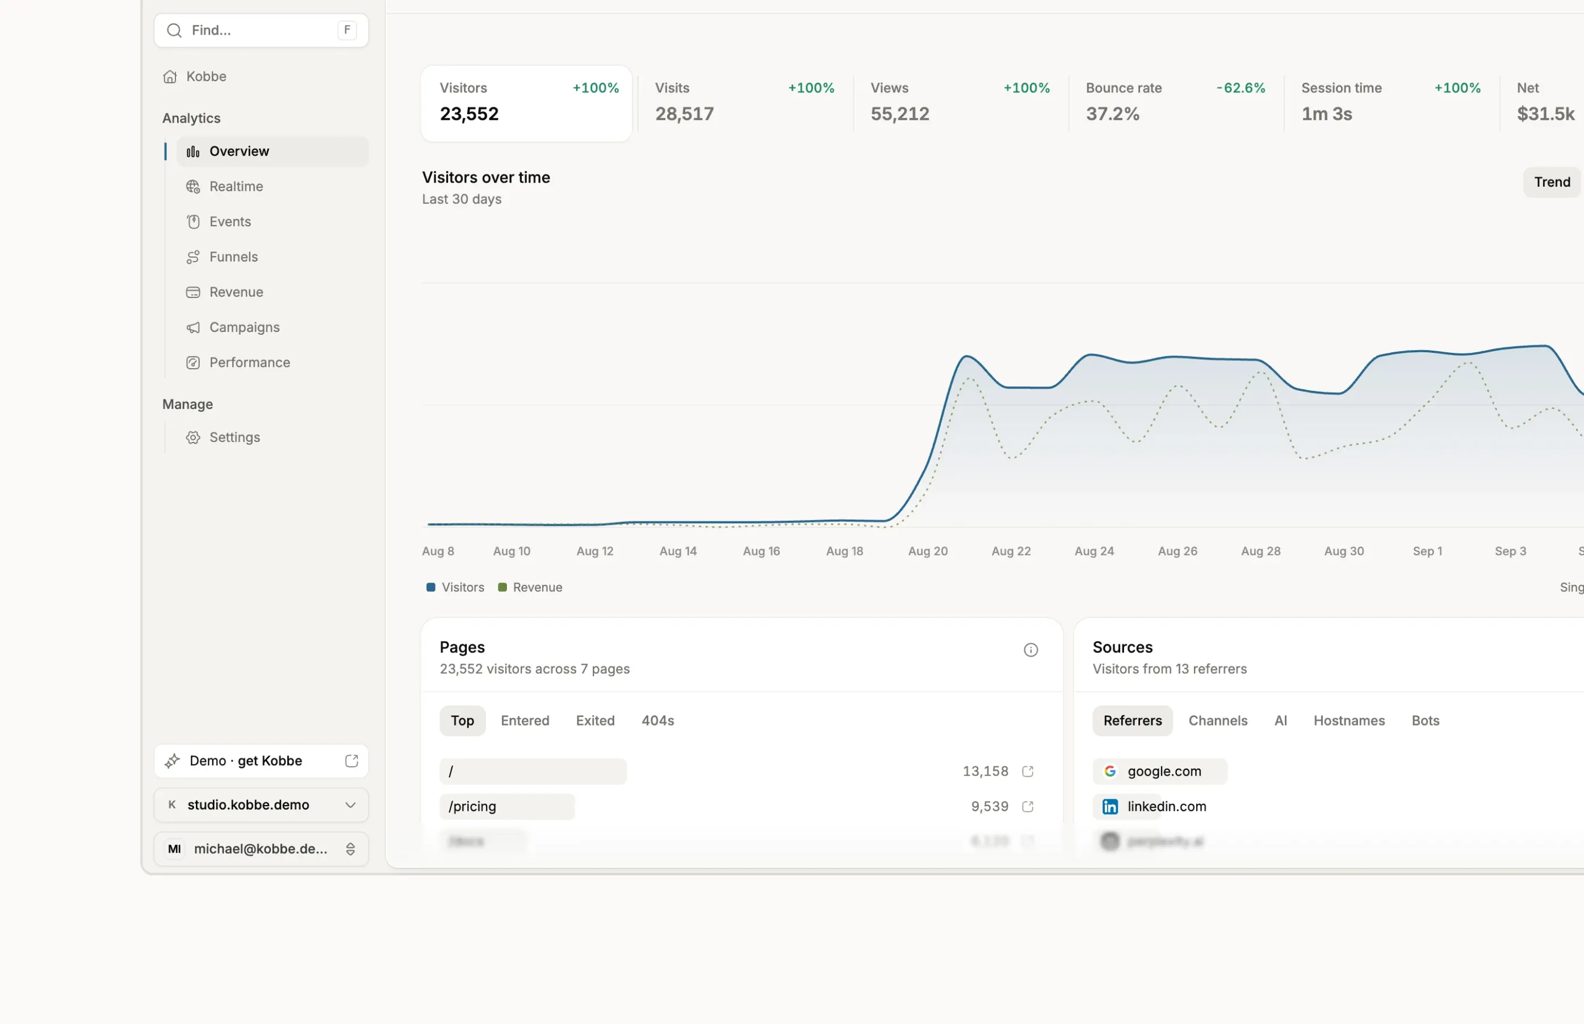1584x1024 pixels.
Task: Toggle the Trend button on chart
Action: (1552, 182)
